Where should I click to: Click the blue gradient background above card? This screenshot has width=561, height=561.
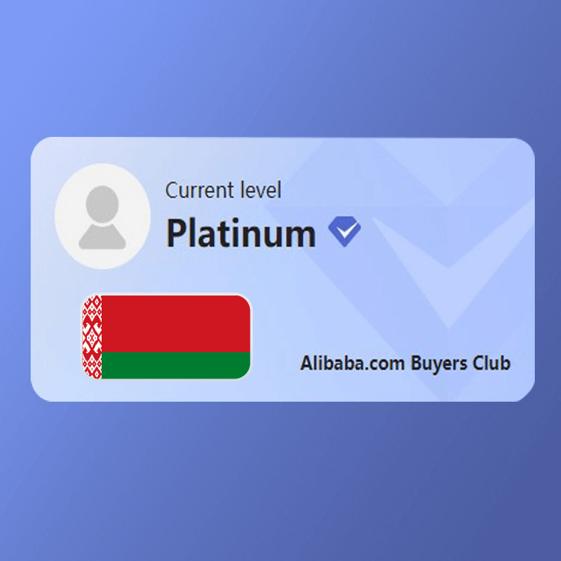click(280, 68)
